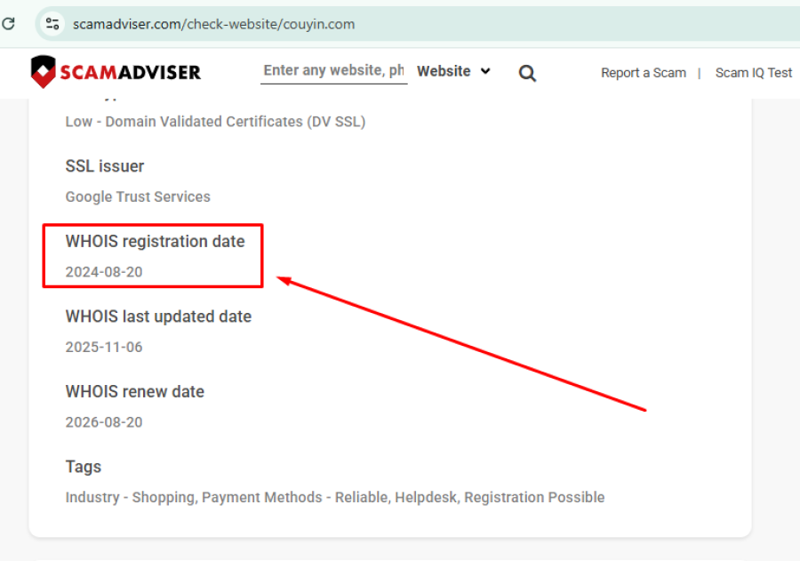The height and width of the screenshot is (561, 800).
Task: Click the Industry - Shopping tags line
Action: [334, 497]
